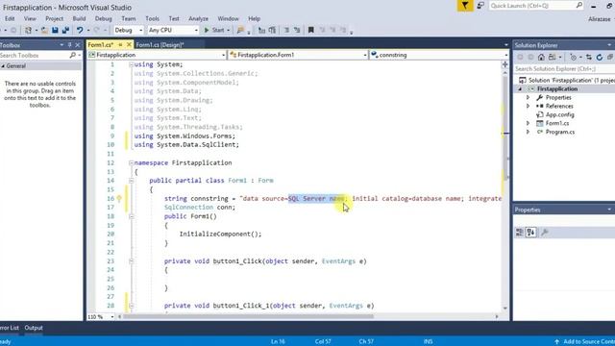Click the find in files toolbar icon
615x346 pixels.
coord(240,30)
